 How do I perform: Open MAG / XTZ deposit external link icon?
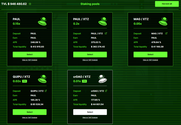166,33
